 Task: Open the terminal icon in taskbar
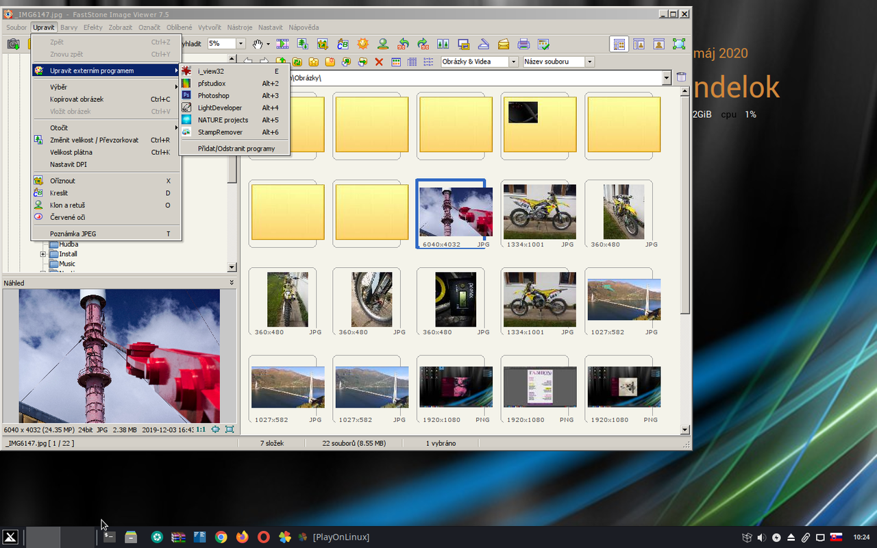click(109, 537)
